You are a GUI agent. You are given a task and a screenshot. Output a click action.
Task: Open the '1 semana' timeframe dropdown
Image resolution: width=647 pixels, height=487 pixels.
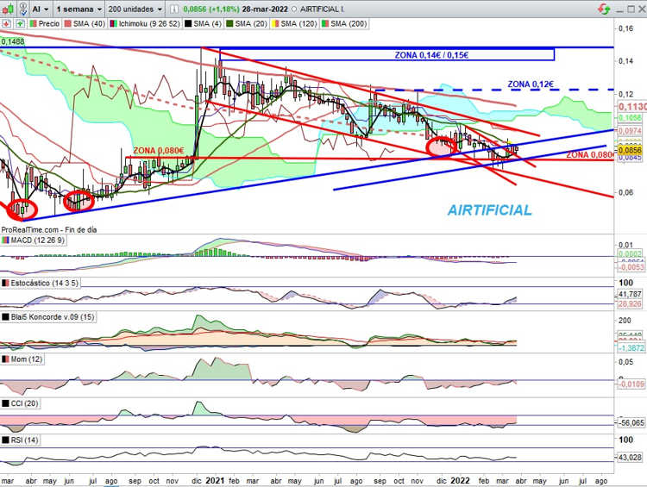(79, 9)
